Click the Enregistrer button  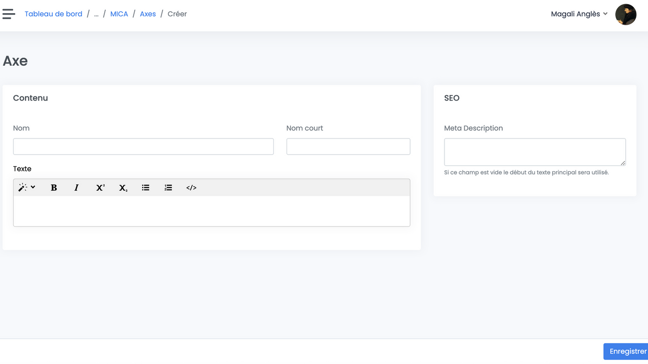pos(627,351)
